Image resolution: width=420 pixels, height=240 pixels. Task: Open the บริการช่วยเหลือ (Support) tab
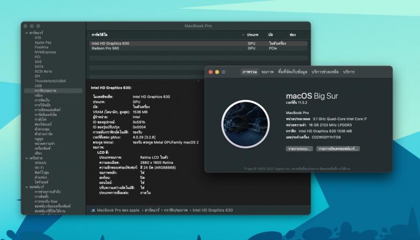coord(325,72)
